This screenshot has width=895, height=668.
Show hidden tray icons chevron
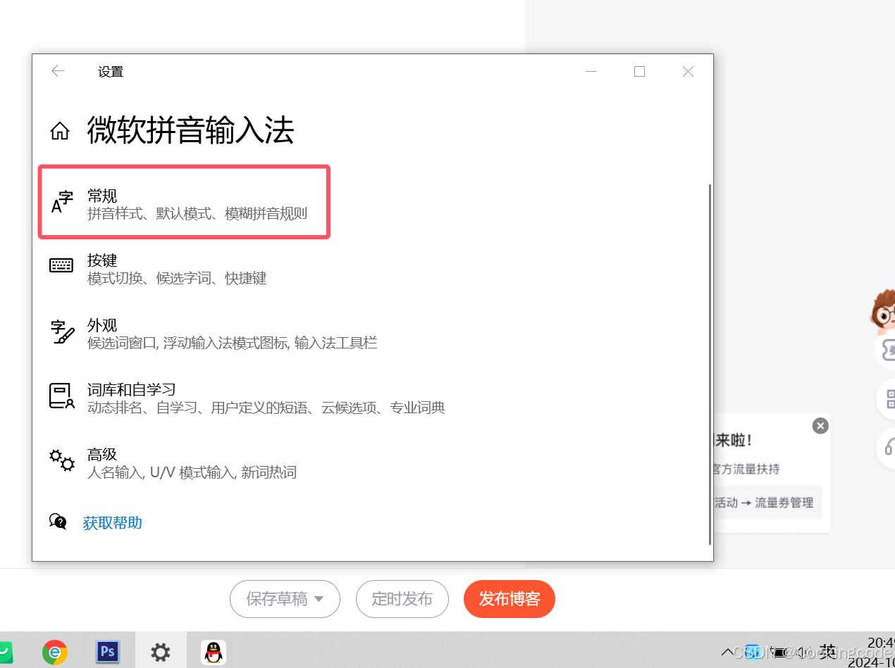(x=727, y=652)
